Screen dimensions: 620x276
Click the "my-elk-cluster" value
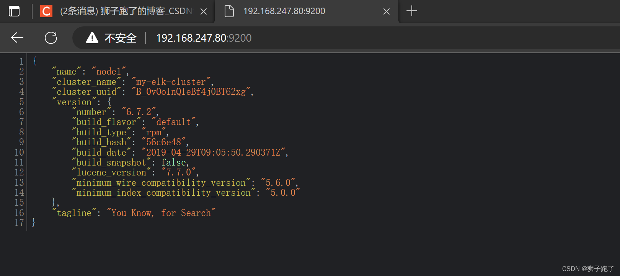171,82
